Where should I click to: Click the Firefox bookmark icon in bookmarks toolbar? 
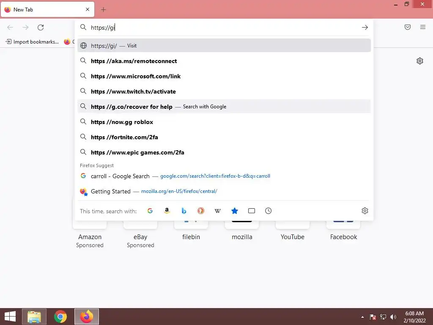pyautogui.click(x=67, y=42)
